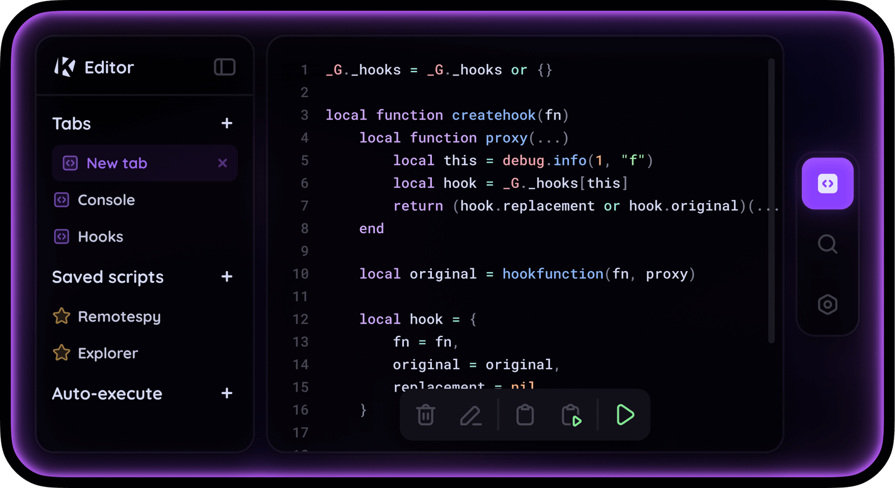Add a new saved script with plus
This screenshot has width=895, height=488.
[x=227, y=277]
